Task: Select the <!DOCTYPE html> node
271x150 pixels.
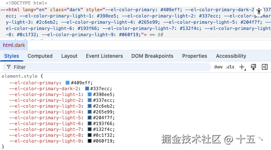Action: coord(26,3)
